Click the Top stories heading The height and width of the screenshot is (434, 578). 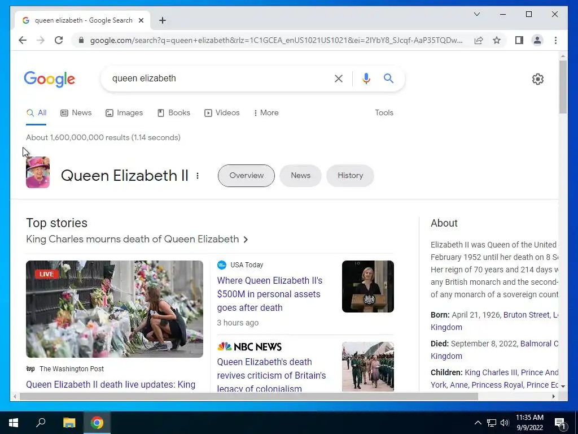pos(57,223)
